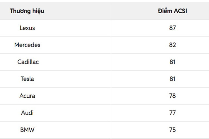Click the score 82 for Mercedes

coord(172,45)
